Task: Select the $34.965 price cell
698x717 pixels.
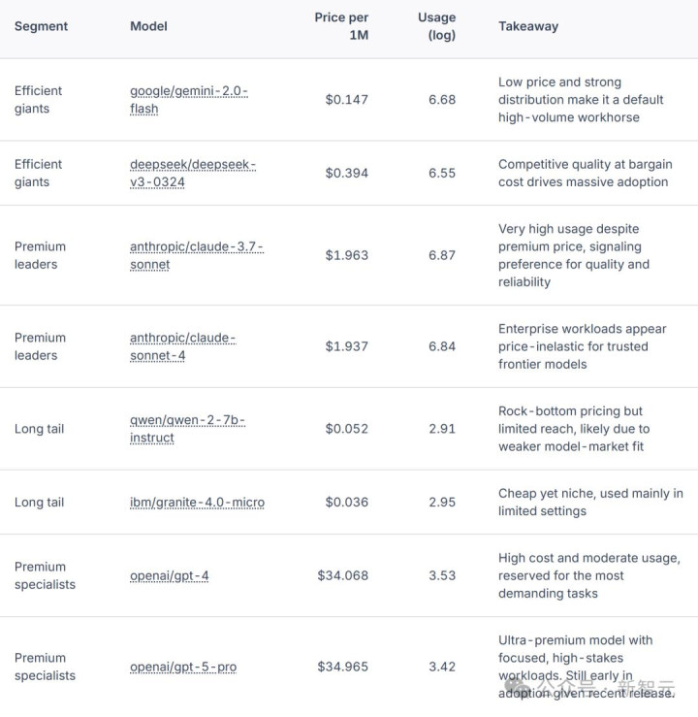Action: point(343,667)
